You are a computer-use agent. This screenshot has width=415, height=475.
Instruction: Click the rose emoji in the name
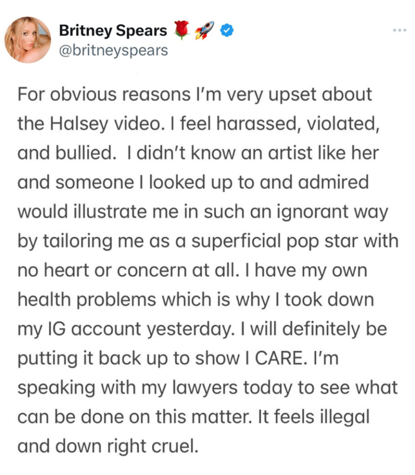(182, 29)
